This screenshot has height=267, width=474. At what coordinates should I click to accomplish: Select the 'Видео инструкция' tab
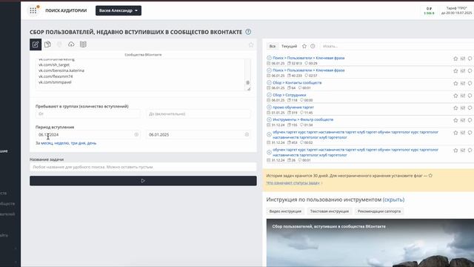coord(285,211)
